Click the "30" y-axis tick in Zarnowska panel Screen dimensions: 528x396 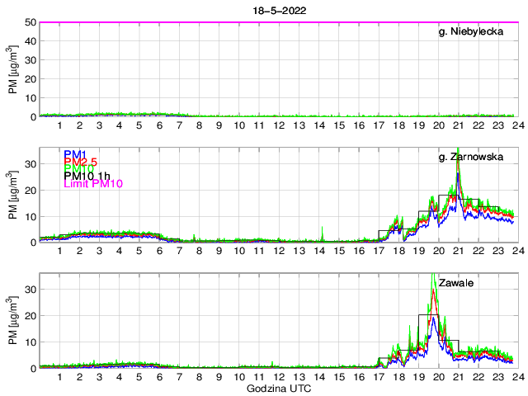31,164
